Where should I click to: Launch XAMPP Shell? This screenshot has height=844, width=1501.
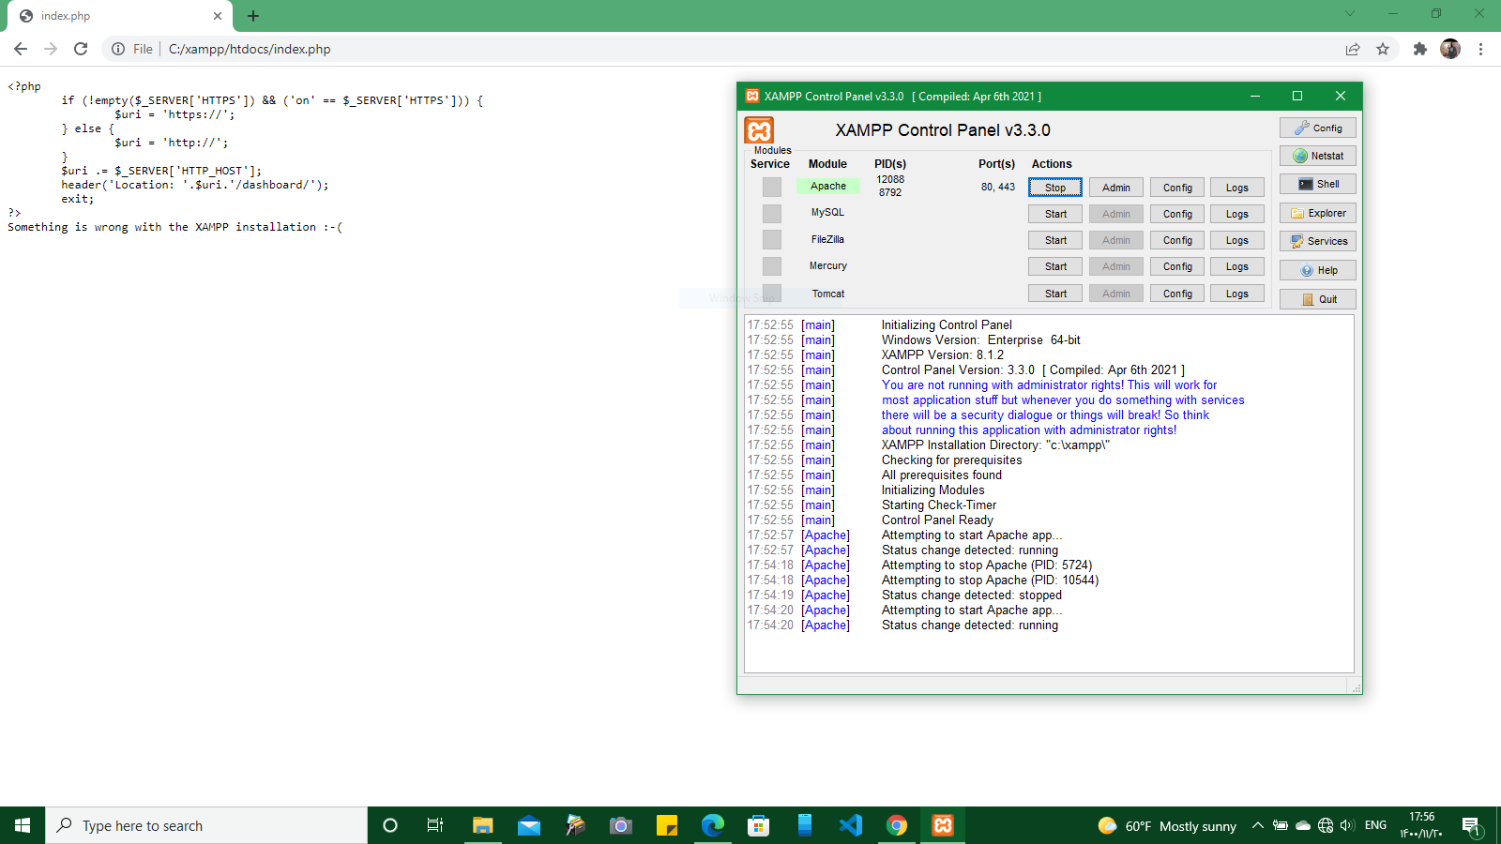coord(1318,184)
